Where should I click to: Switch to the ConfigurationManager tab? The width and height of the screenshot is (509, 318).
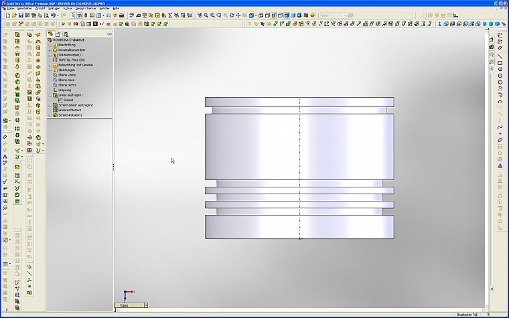(x=66, y=33)
